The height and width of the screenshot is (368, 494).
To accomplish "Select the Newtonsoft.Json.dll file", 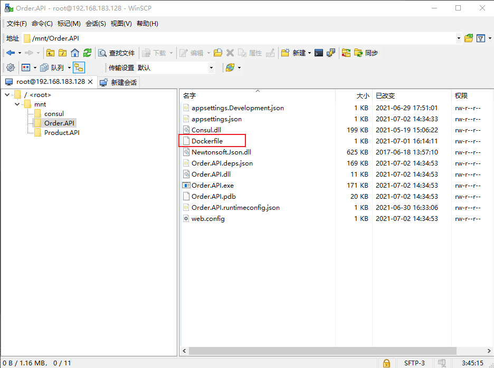I will [221, 152].
